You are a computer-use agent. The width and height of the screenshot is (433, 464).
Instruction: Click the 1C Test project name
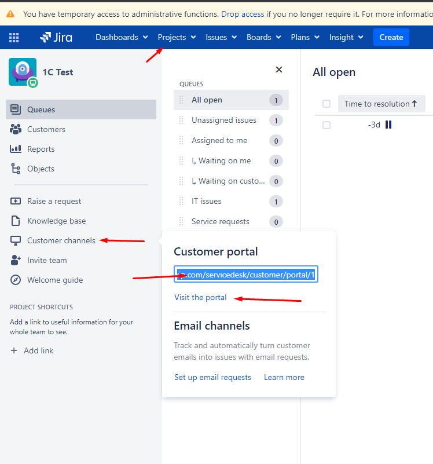coord(58,72)
